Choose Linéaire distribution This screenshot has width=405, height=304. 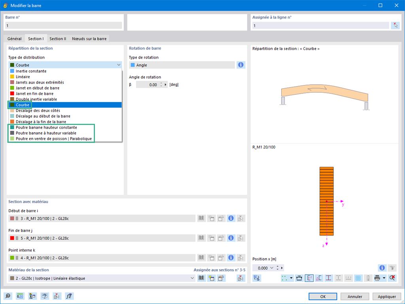pyautogui.click(x=65, y=76)
